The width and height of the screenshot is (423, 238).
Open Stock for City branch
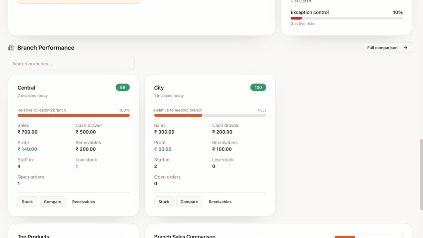(164, 202)
